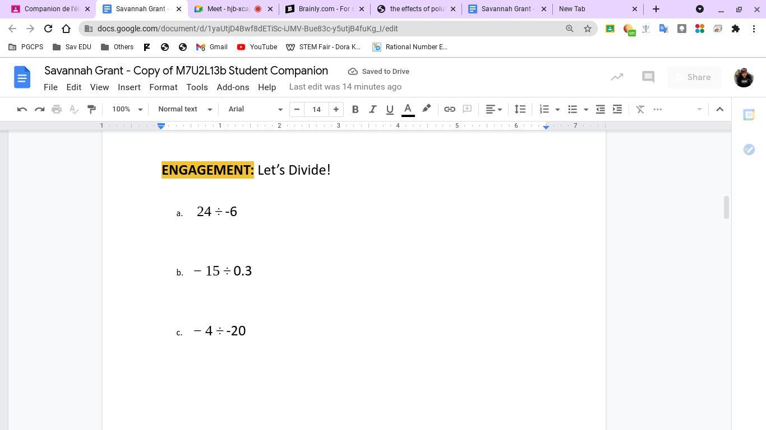This screenshot has width=766, height=430.
Task: Toggle italic formatting
Action: tap(372, 109)
